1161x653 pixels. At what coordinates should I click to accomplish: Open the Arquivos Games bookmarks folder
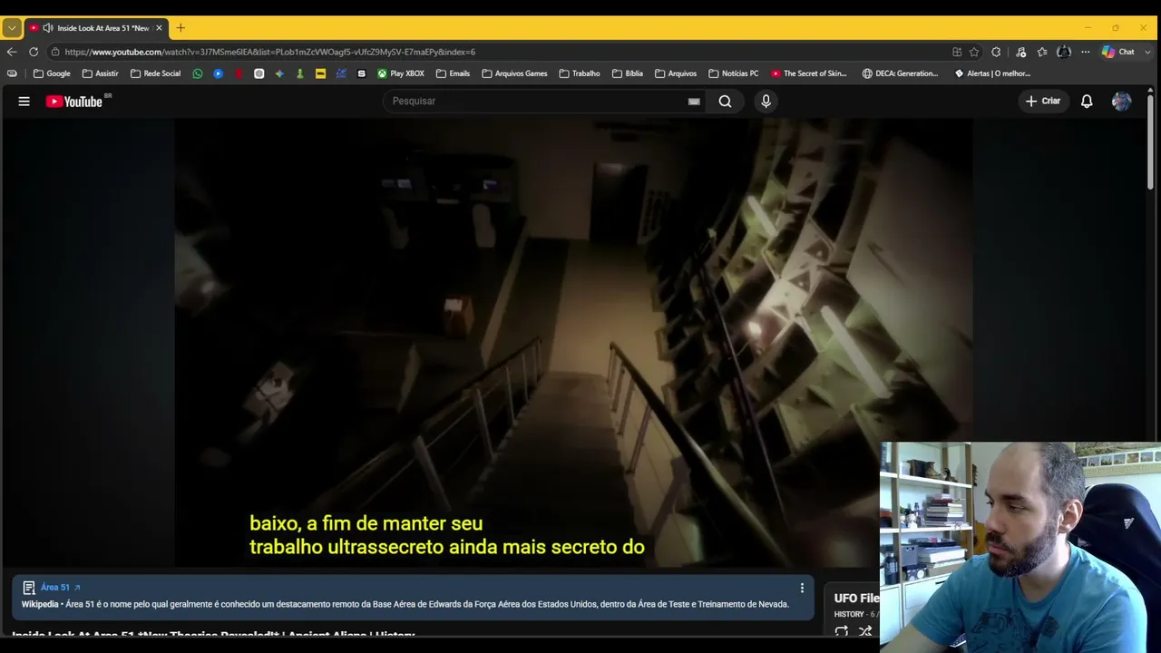(514, 73)
